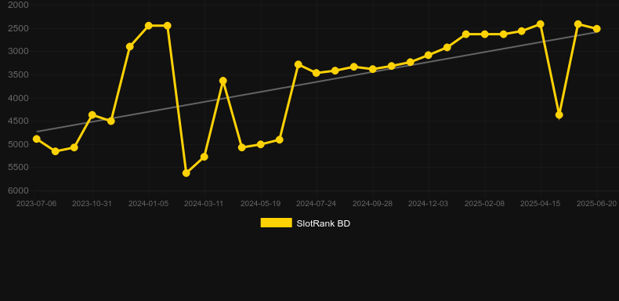Select the data point above 2023-10-31

point(92,115)
